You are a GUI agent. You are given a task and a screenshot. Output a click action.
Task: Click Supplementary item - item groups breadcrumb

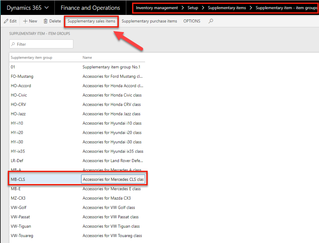coord(287,8)
